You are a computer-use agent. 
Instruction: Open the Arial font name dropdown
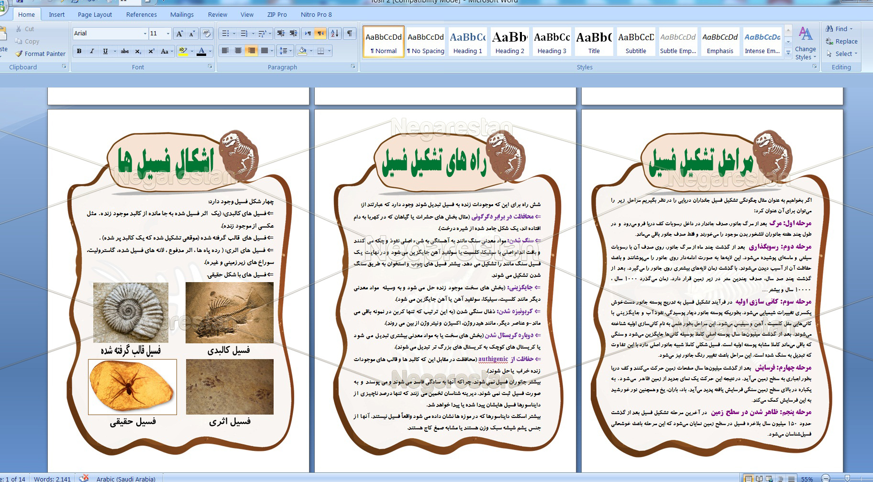(x=145, y=33)
